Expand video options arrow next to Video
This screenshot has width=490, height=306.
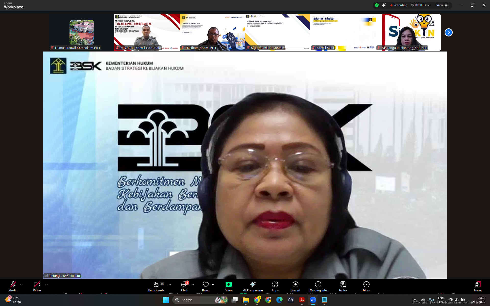tap(46, 284)
